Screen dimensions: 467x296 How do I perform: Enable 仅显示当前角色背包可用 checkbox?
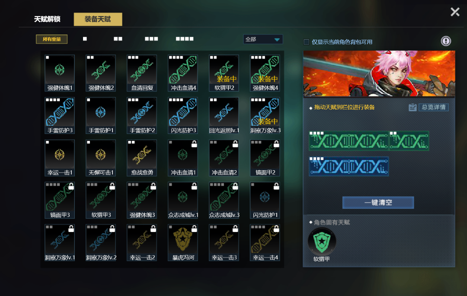(x=306, y=42)
